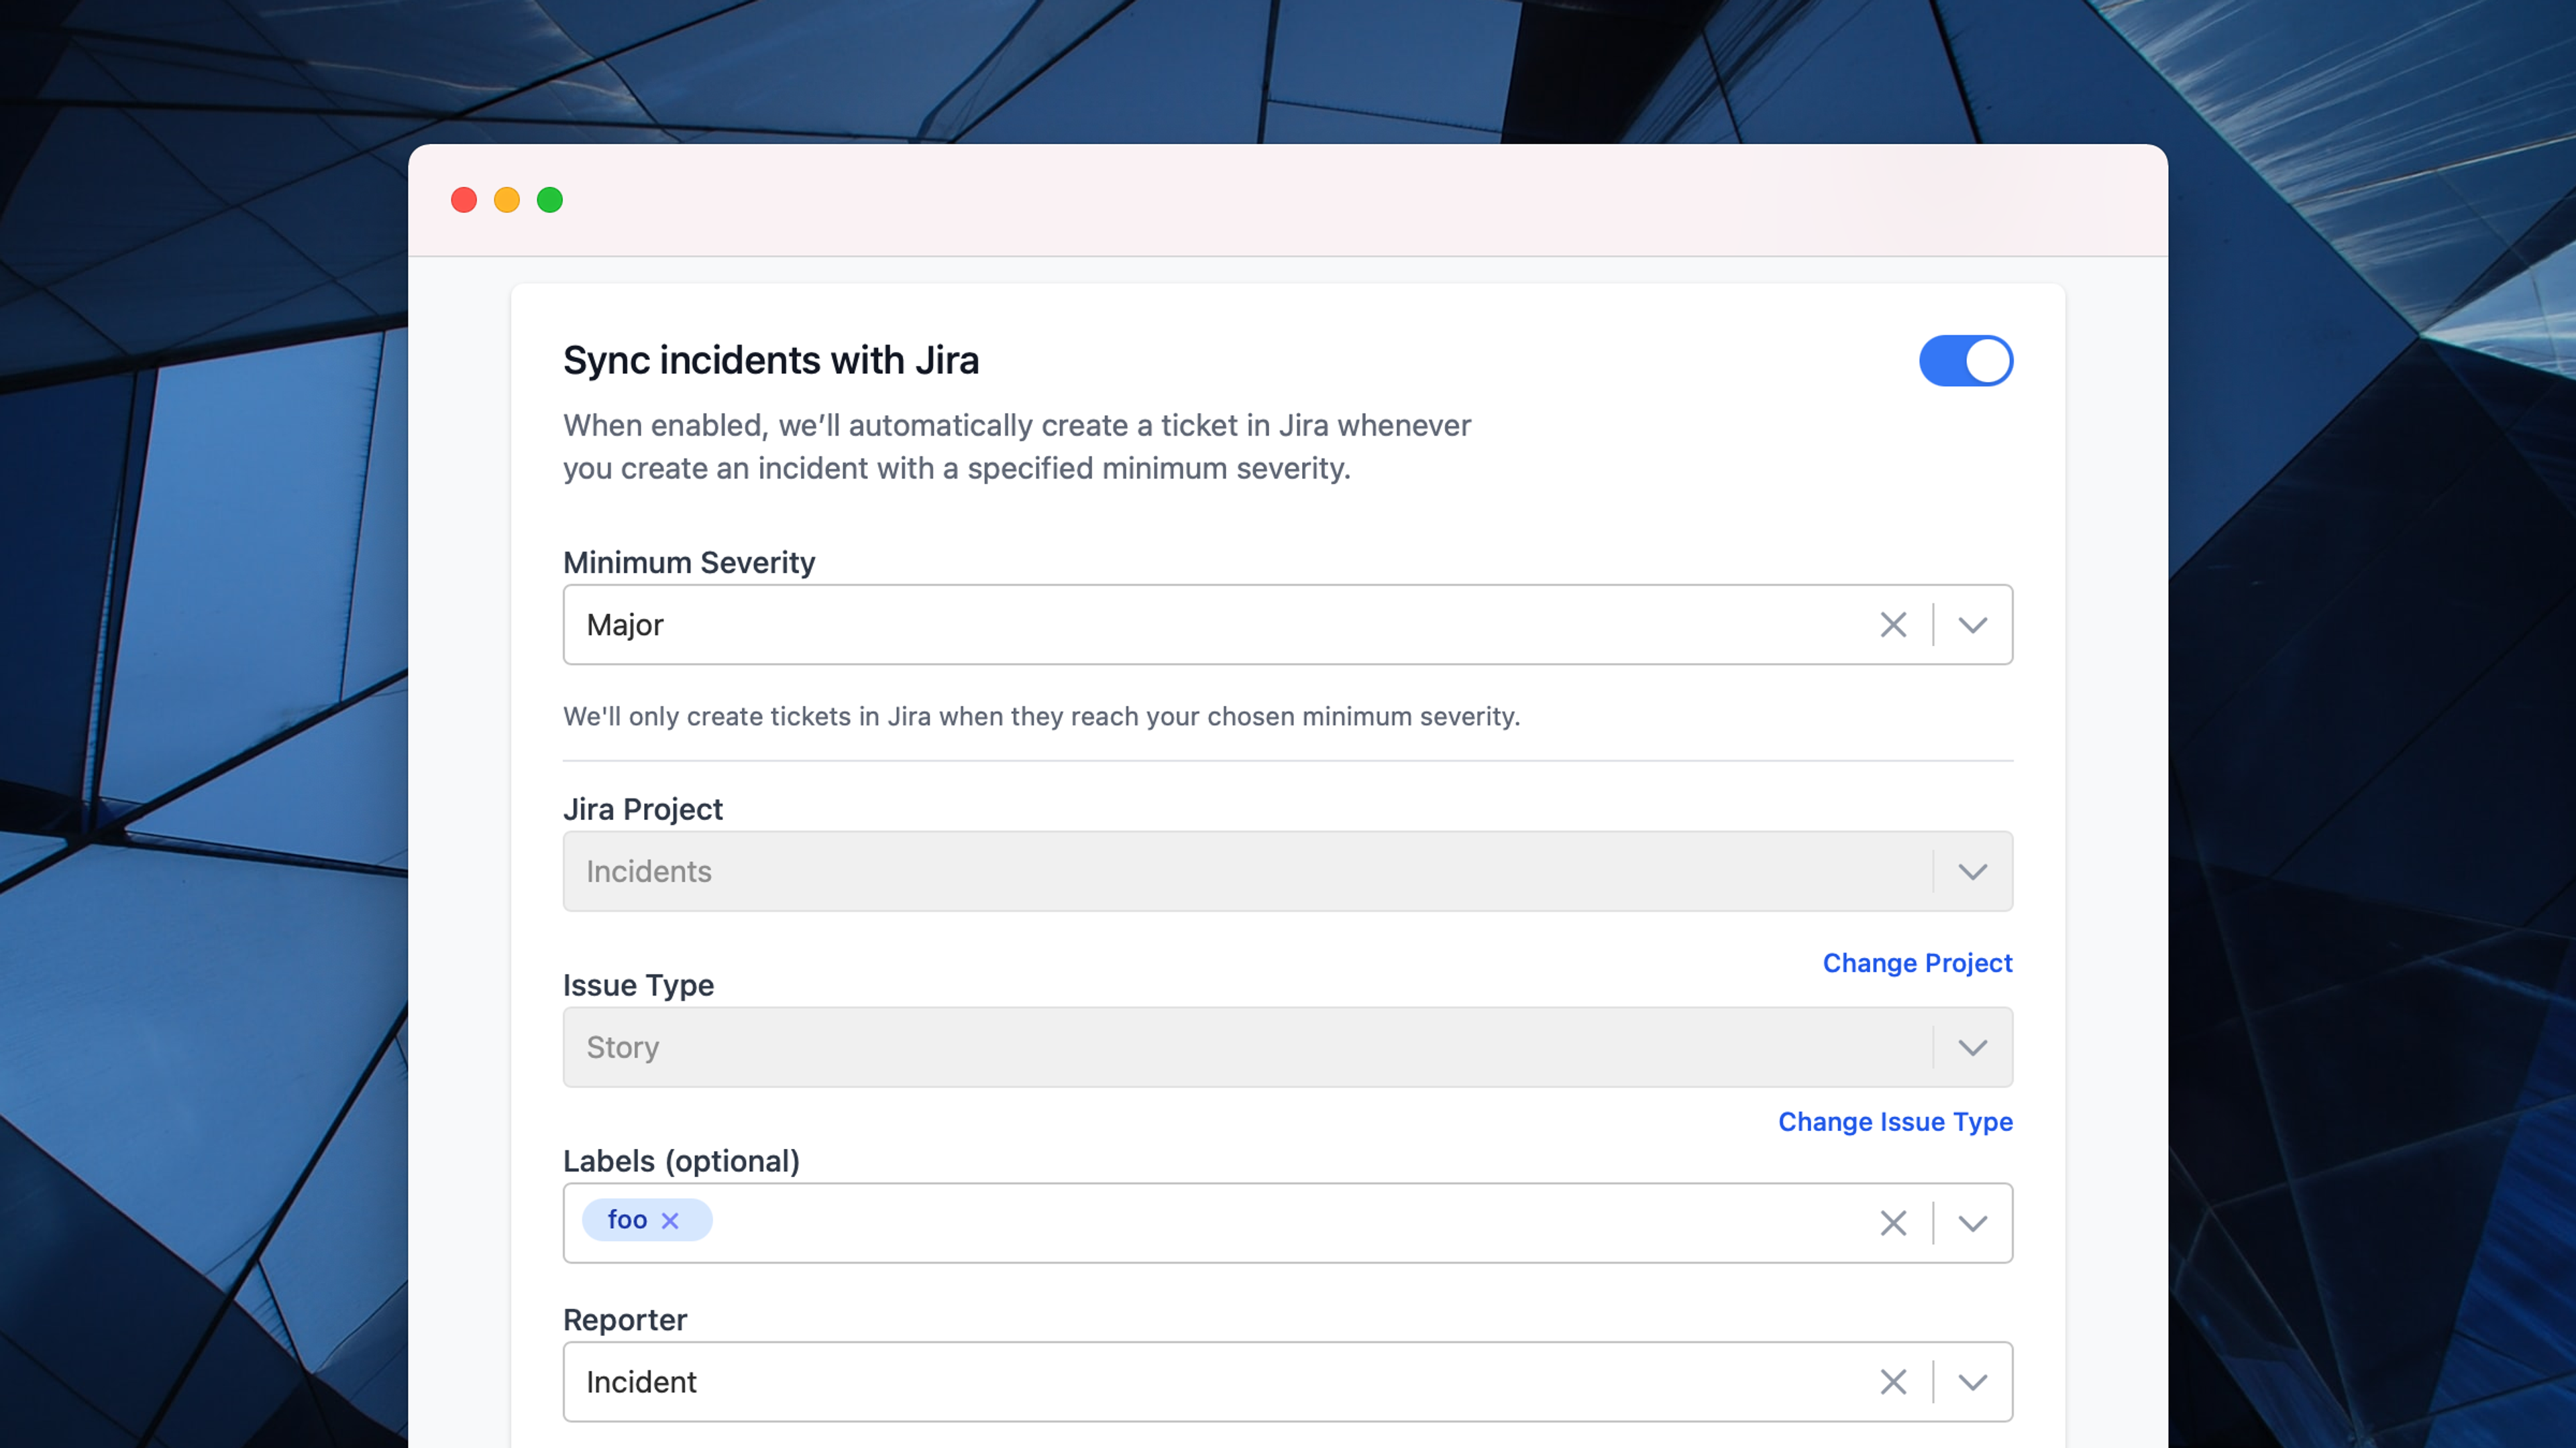This screenshot has width=2576, height=1448.
Task: Expand the Reporter dropdown arrow
Action: (x=1972, y=1382)
